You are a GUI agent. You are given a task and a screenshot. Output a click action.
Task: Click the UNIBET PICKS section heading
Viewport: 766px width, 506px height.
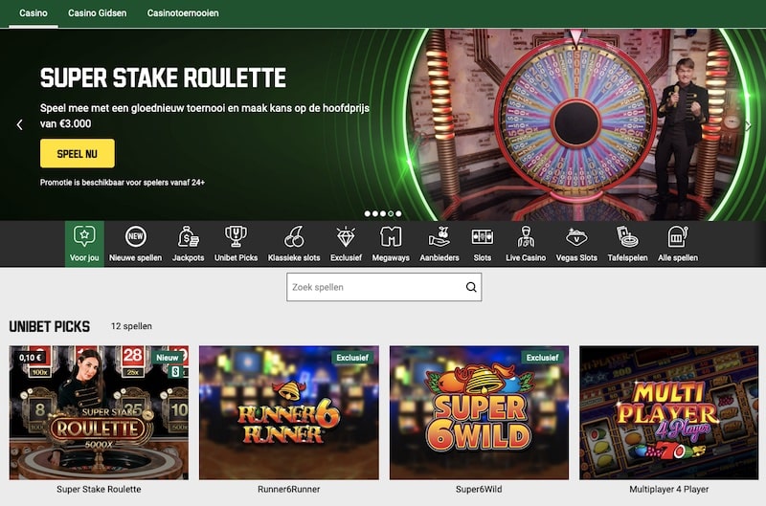click(x=50, y=326)
